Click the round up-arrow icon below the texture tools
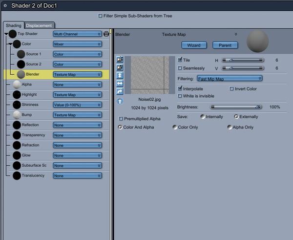Image resolution: width=293 pixels, height=240 pixels. tap(120, 101)
